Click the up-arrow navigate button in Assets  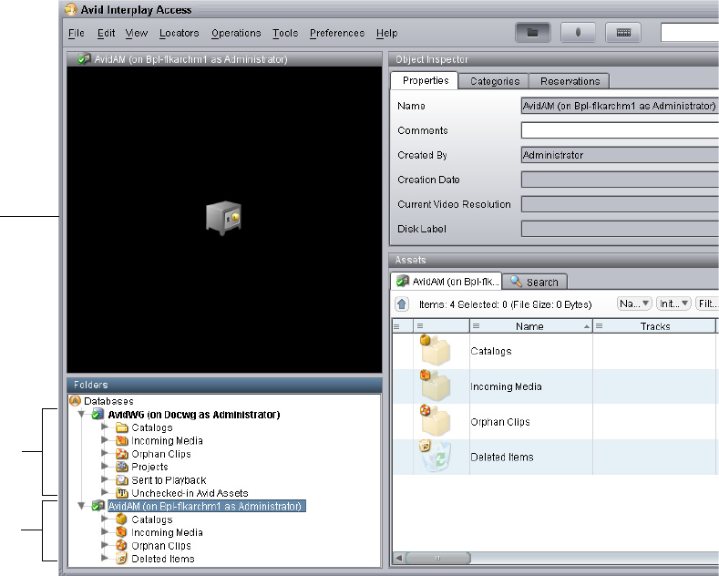tap(402, 304)
